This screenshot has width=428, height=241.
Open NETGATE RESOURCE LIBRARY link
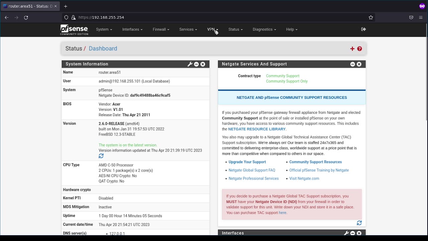[x=257, y=129]
